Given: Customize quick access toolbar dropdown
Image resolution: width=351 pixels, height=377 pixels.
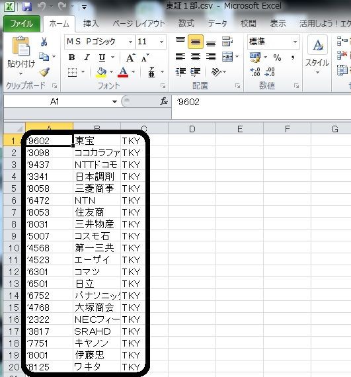Looking at the screenshot, I should point(84,7).
